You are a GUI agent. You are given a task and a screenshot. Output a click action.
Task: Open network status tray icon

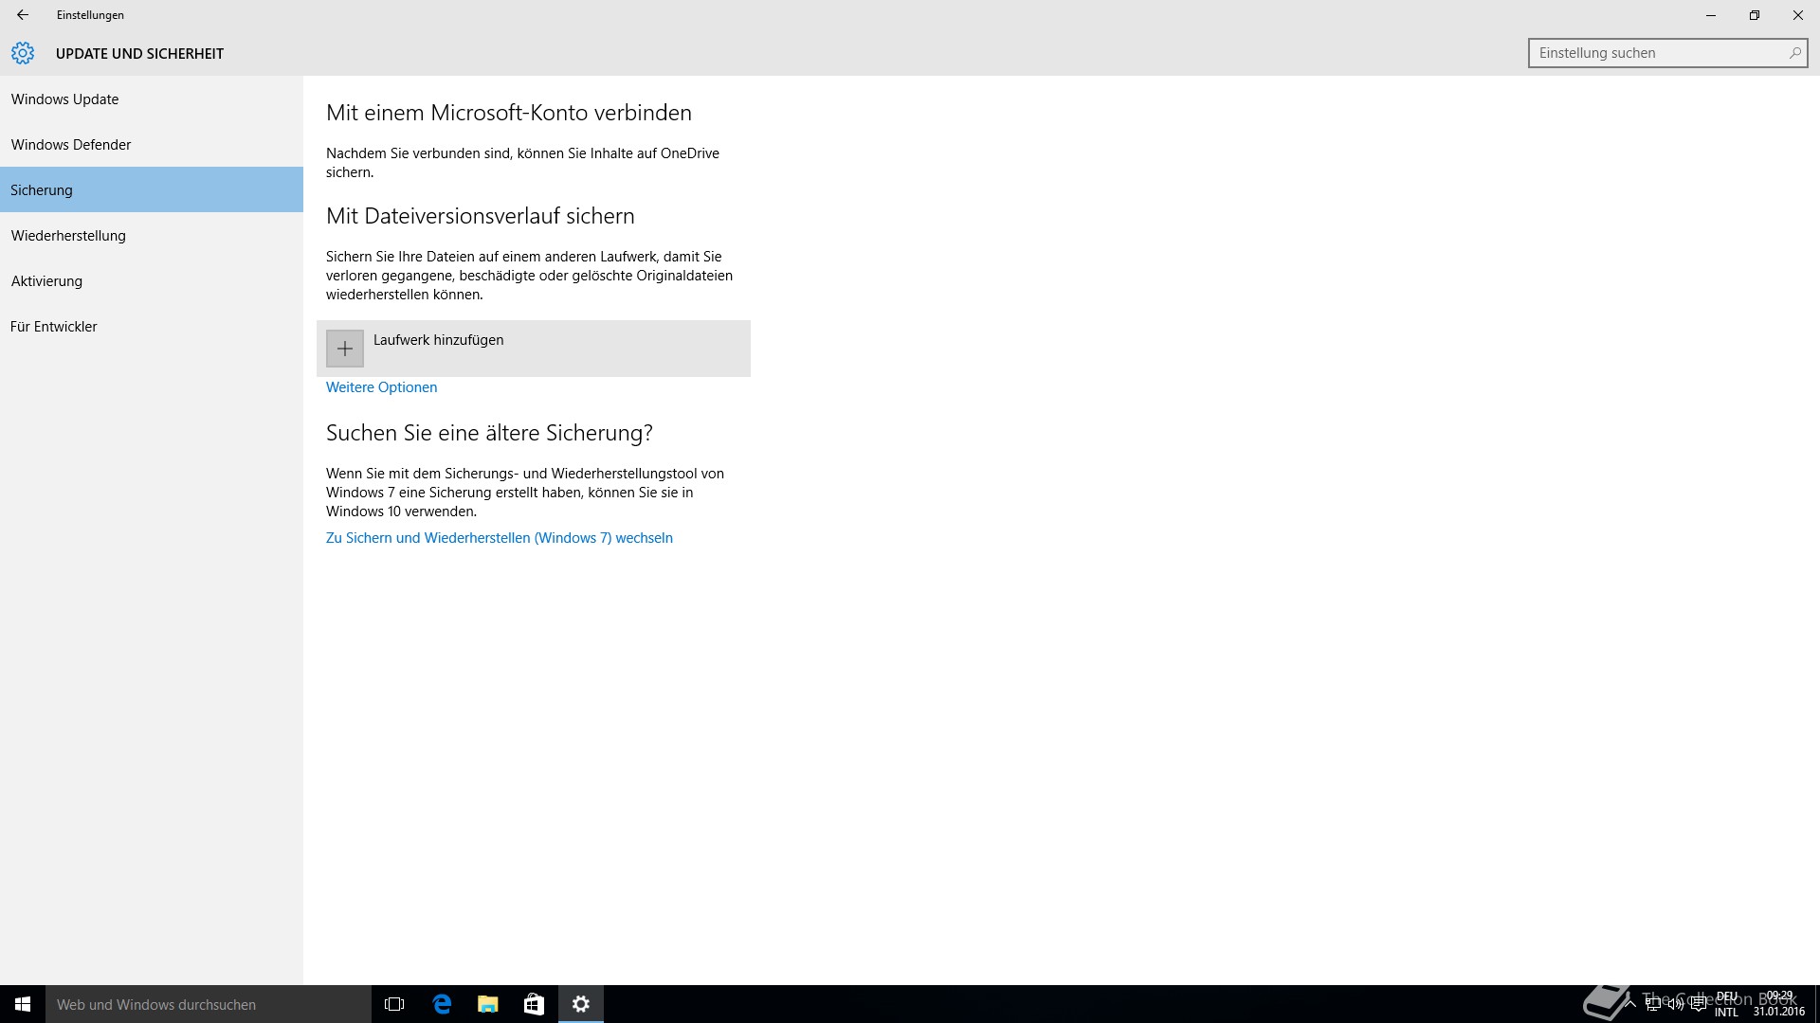(x=1653, y=1004)
